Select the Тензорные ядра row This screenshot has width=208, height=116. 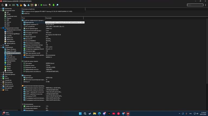click(30, 51)
